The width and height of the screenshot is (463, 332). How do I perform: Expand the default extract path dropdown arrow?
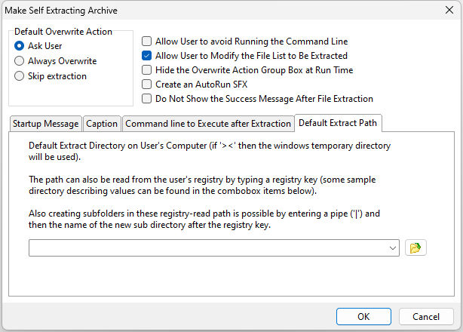[392, 248]
